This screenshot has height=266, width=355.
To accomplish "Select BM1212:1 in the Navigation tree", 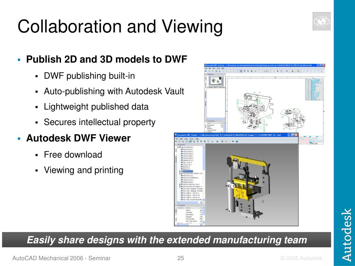I will click(187, 167).
